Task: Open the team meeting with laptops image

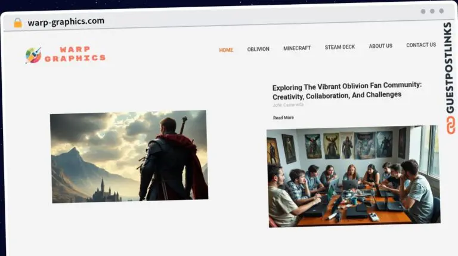Action: [x=353, y=176]
